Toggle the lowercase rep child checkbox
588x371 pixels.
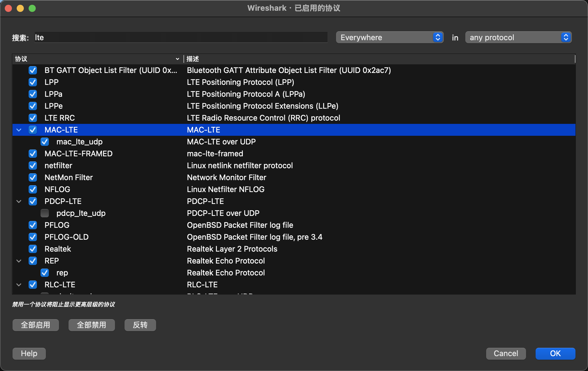pos(45,273)
